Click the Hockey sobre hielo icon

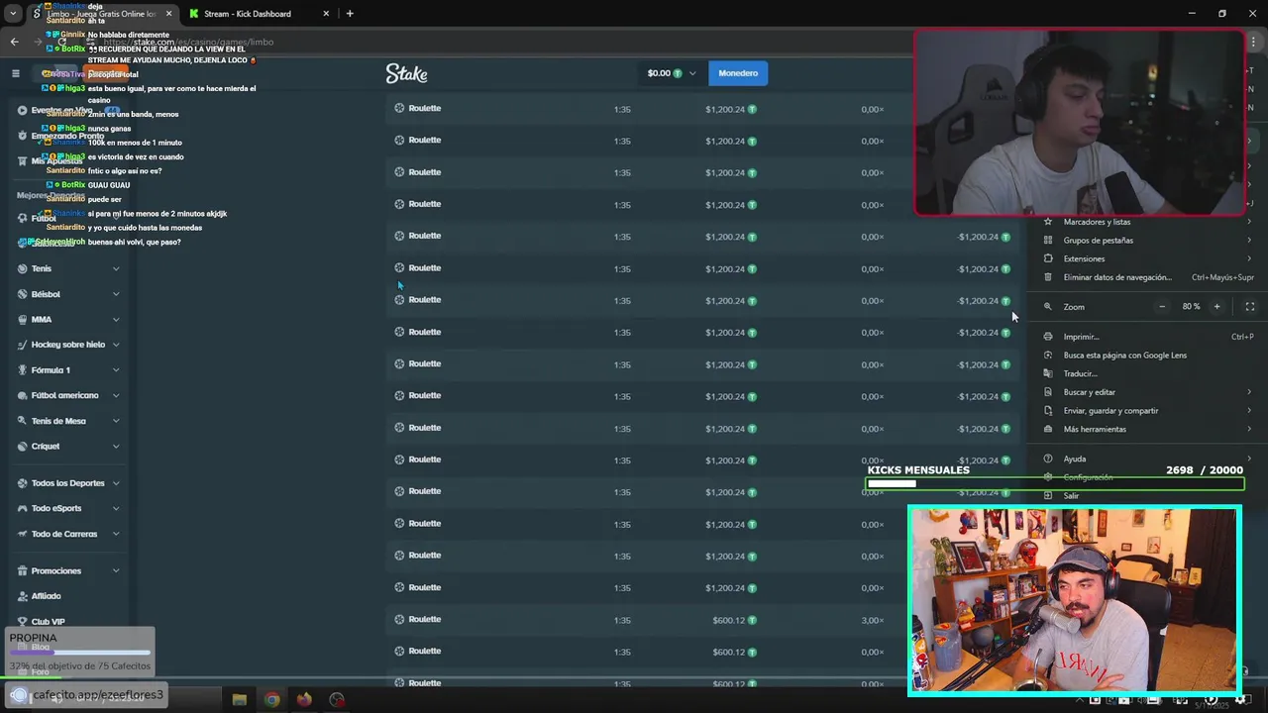(x=22, y=345)
